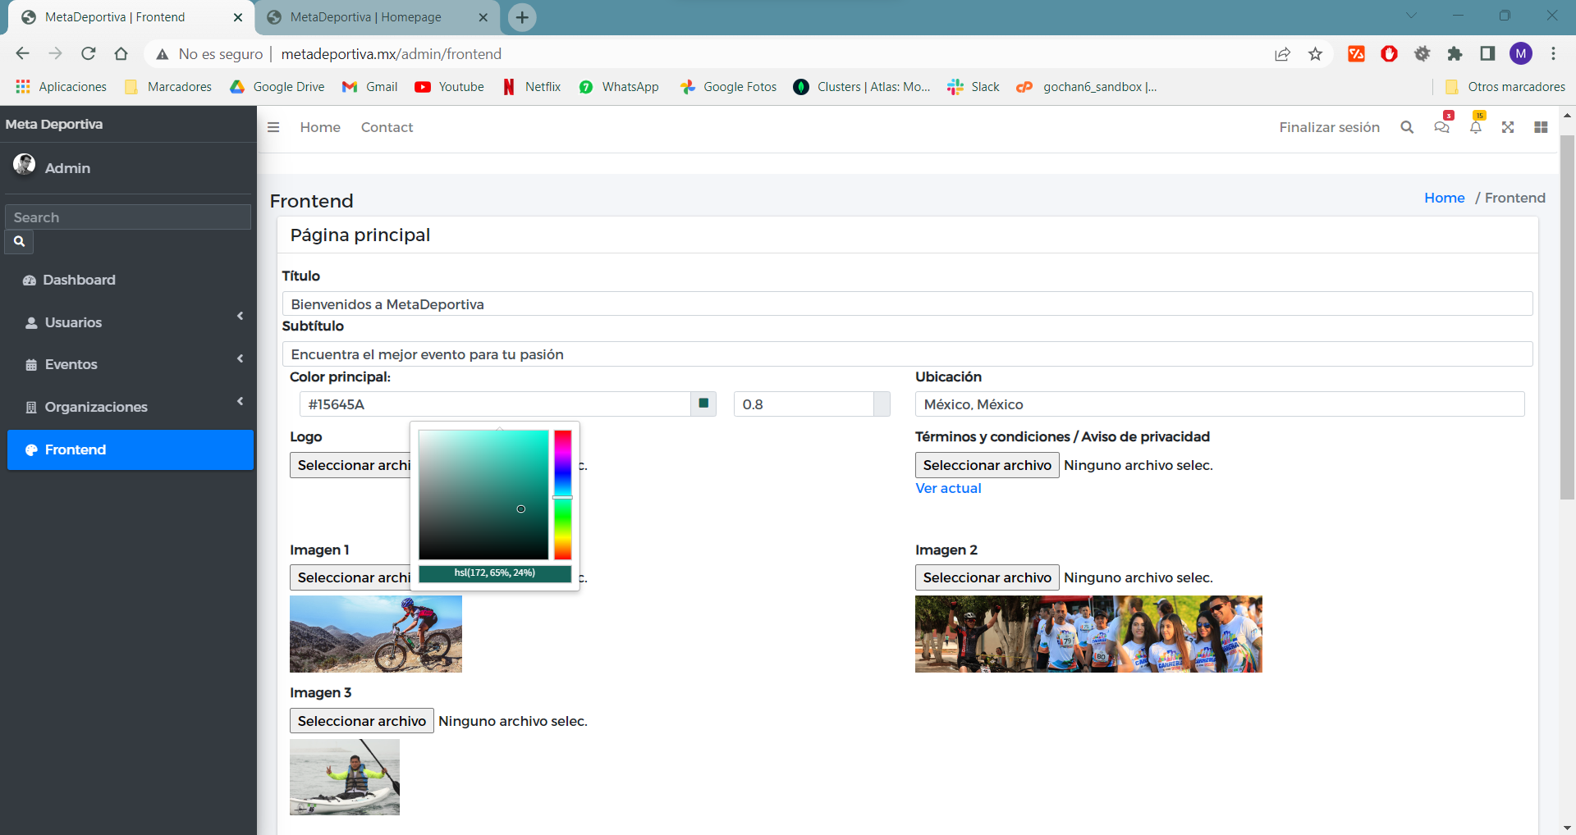Share this page icon in address bar
The width and height of the screenshot is (1576, 835).
(1282, 54)
